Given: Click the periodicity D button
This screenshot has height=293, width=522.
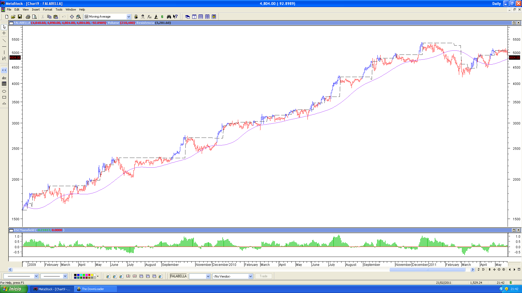Looking at the screenshot, I should pyautogui.click(x=483, y=269).
